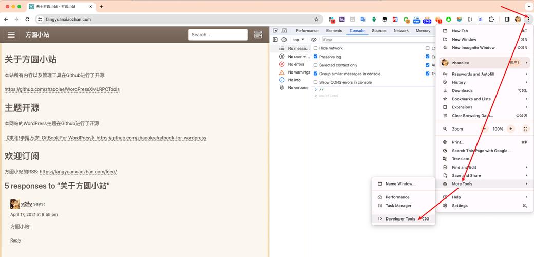The height and width of the screenshot is (257, 534).
Task: Open Developer Tools from the submenu
Action: click(404, 219)
